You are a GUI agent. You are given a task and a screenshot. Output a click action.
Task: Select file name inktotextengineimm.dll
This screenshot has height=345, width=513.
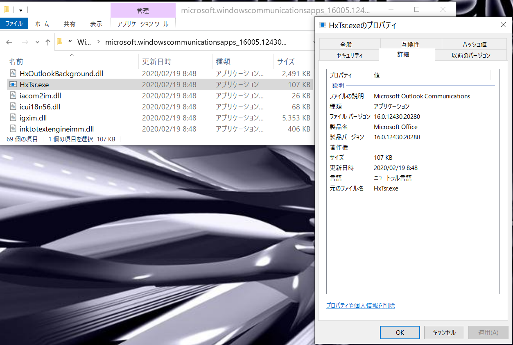(x=57, y=129)
